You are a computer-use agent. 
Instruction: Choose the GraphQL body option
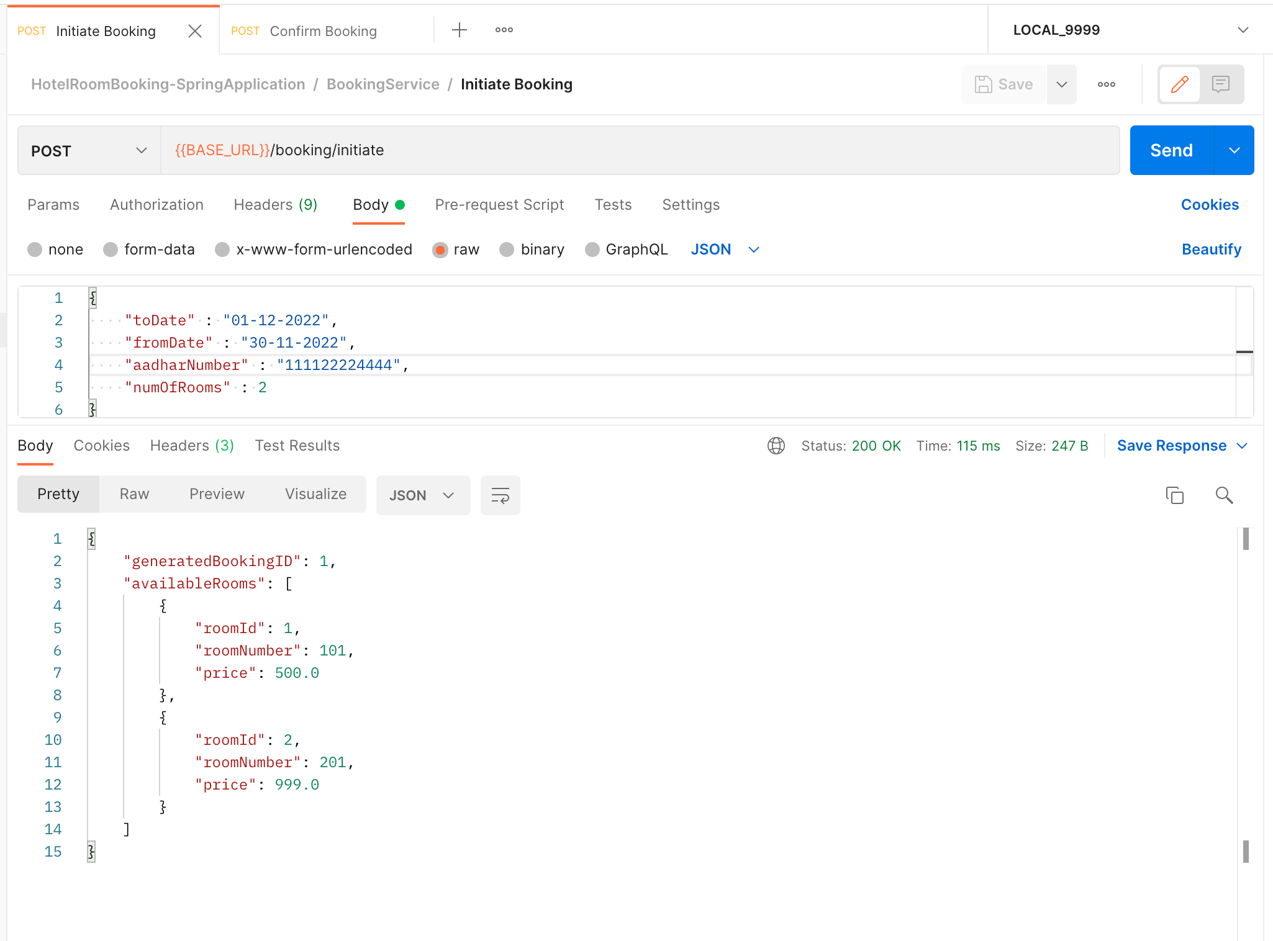(592, 249)
